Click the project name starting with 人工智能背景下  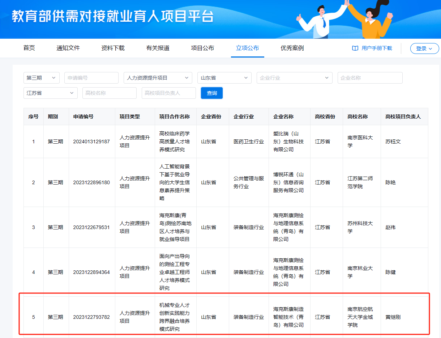click(175, 182)
